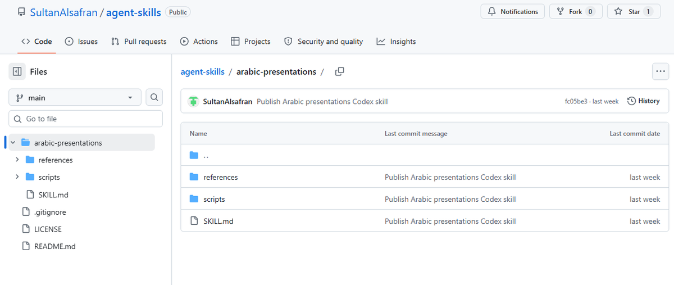Open the Issues tab
Image resolution: width=674 pixels, height=285 pixels.
(x=81, y=42)
